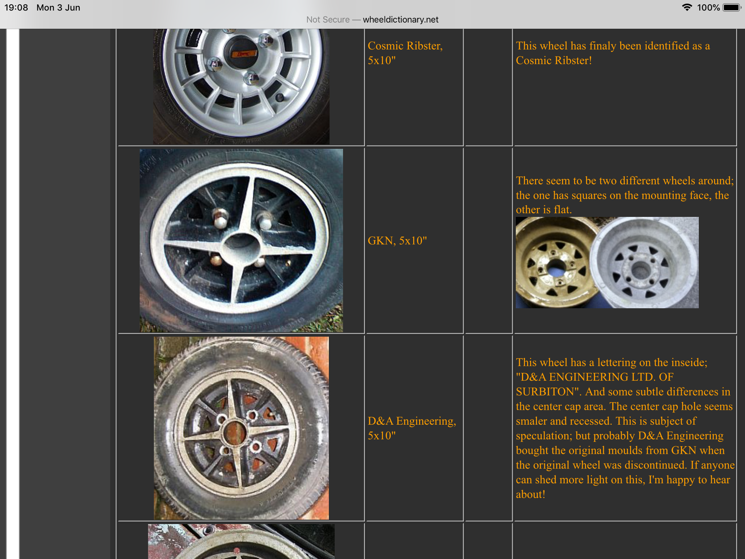This screenshot has height=559, width=745.
Task: Tap the white vertical bar on the left
Action: click(13, 294)
